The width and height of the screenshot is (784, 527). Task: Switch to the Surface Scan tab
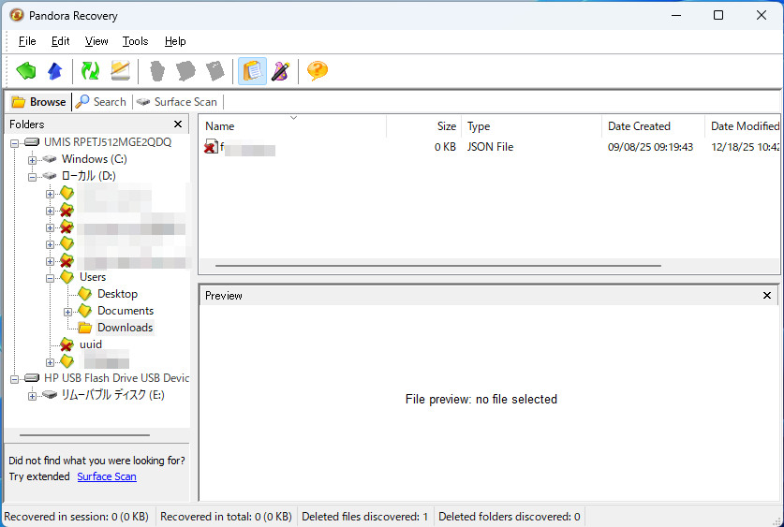[x=177, y=102]
